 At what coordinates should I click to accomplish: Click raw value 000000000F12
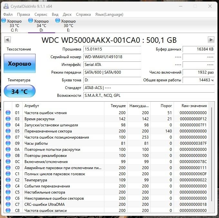193,119
